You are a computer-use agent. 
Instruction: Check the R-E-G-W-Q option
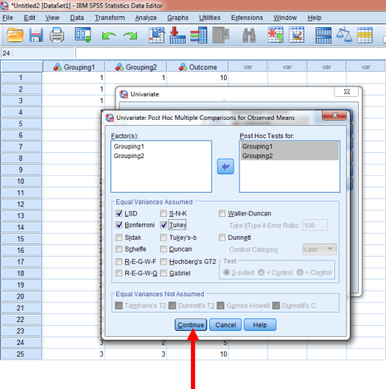click(x=119, y=273)
